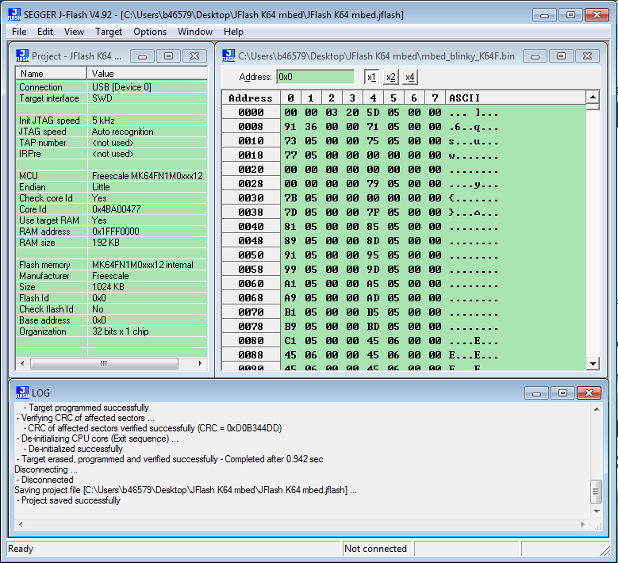The image size is (618, 563).
Task: Click LOG window scroll up arrow
Action: [x=597, y=409]
